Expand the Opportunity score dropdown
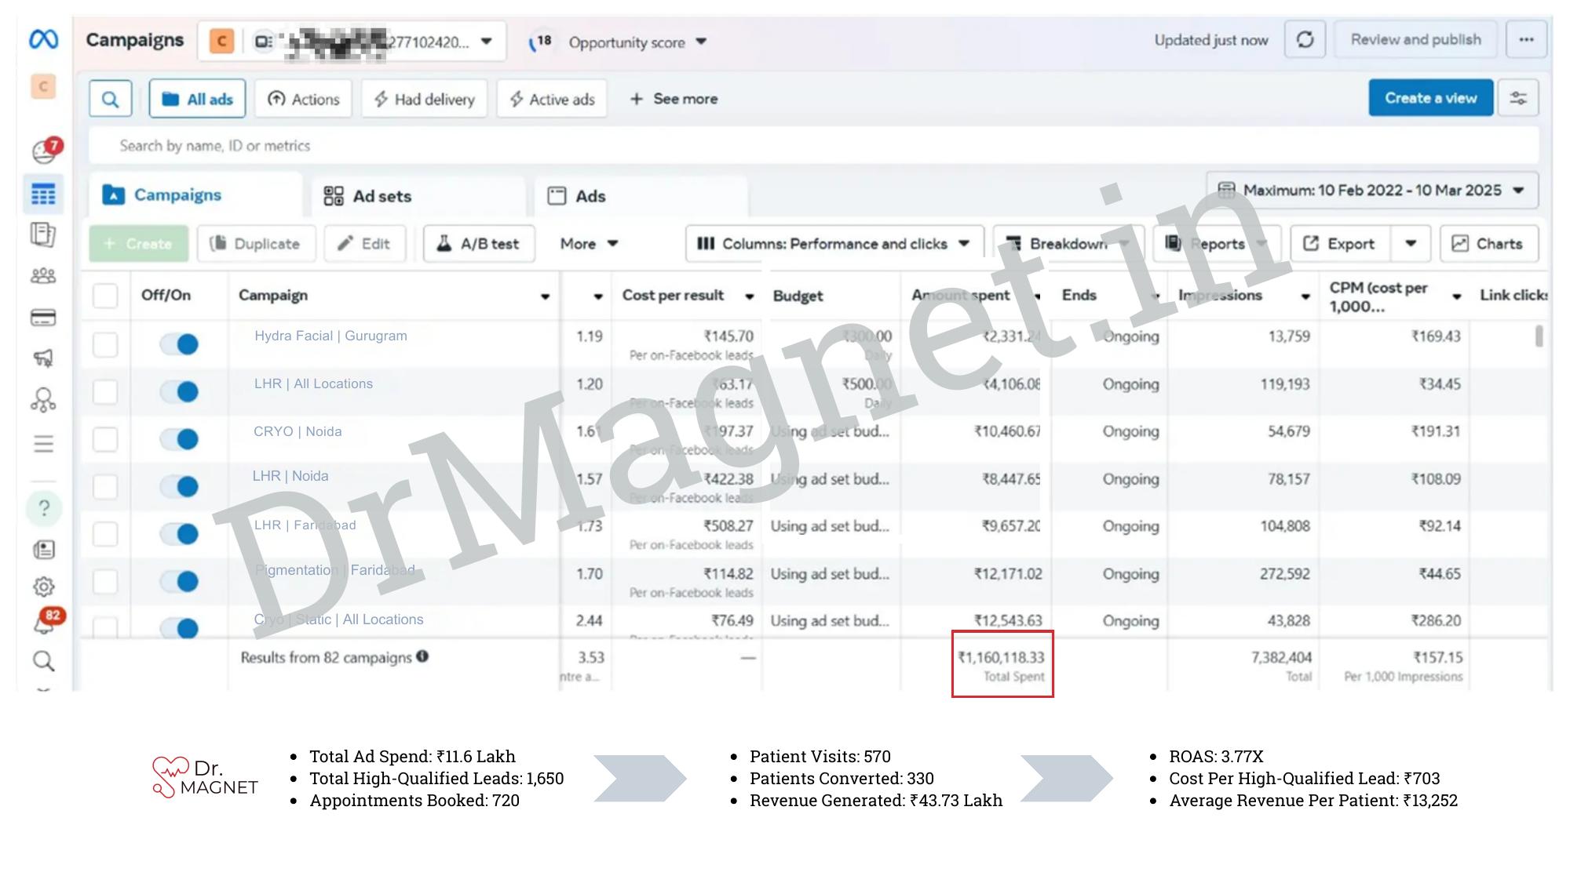The image size is (1570, 883). point(701,42)
